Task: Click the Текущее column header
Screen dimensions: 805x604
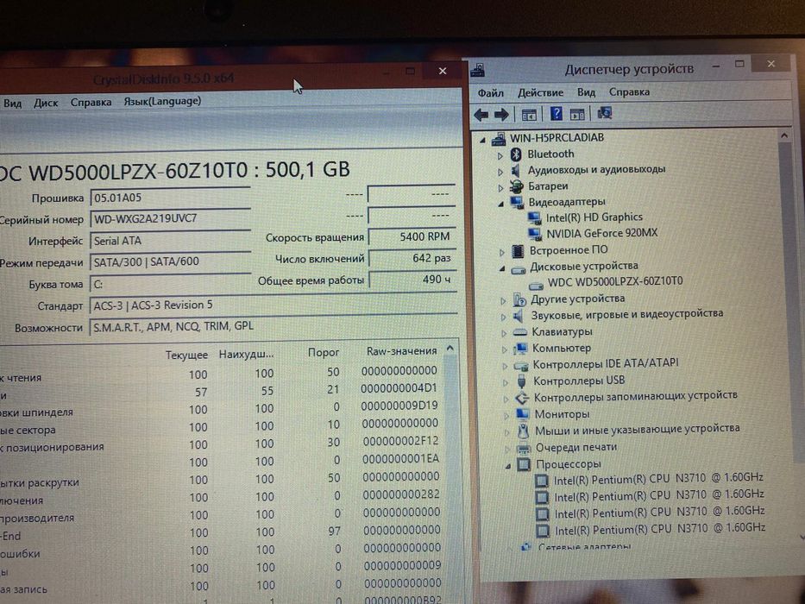Action: pyautogui.click(x=186, y=355)
